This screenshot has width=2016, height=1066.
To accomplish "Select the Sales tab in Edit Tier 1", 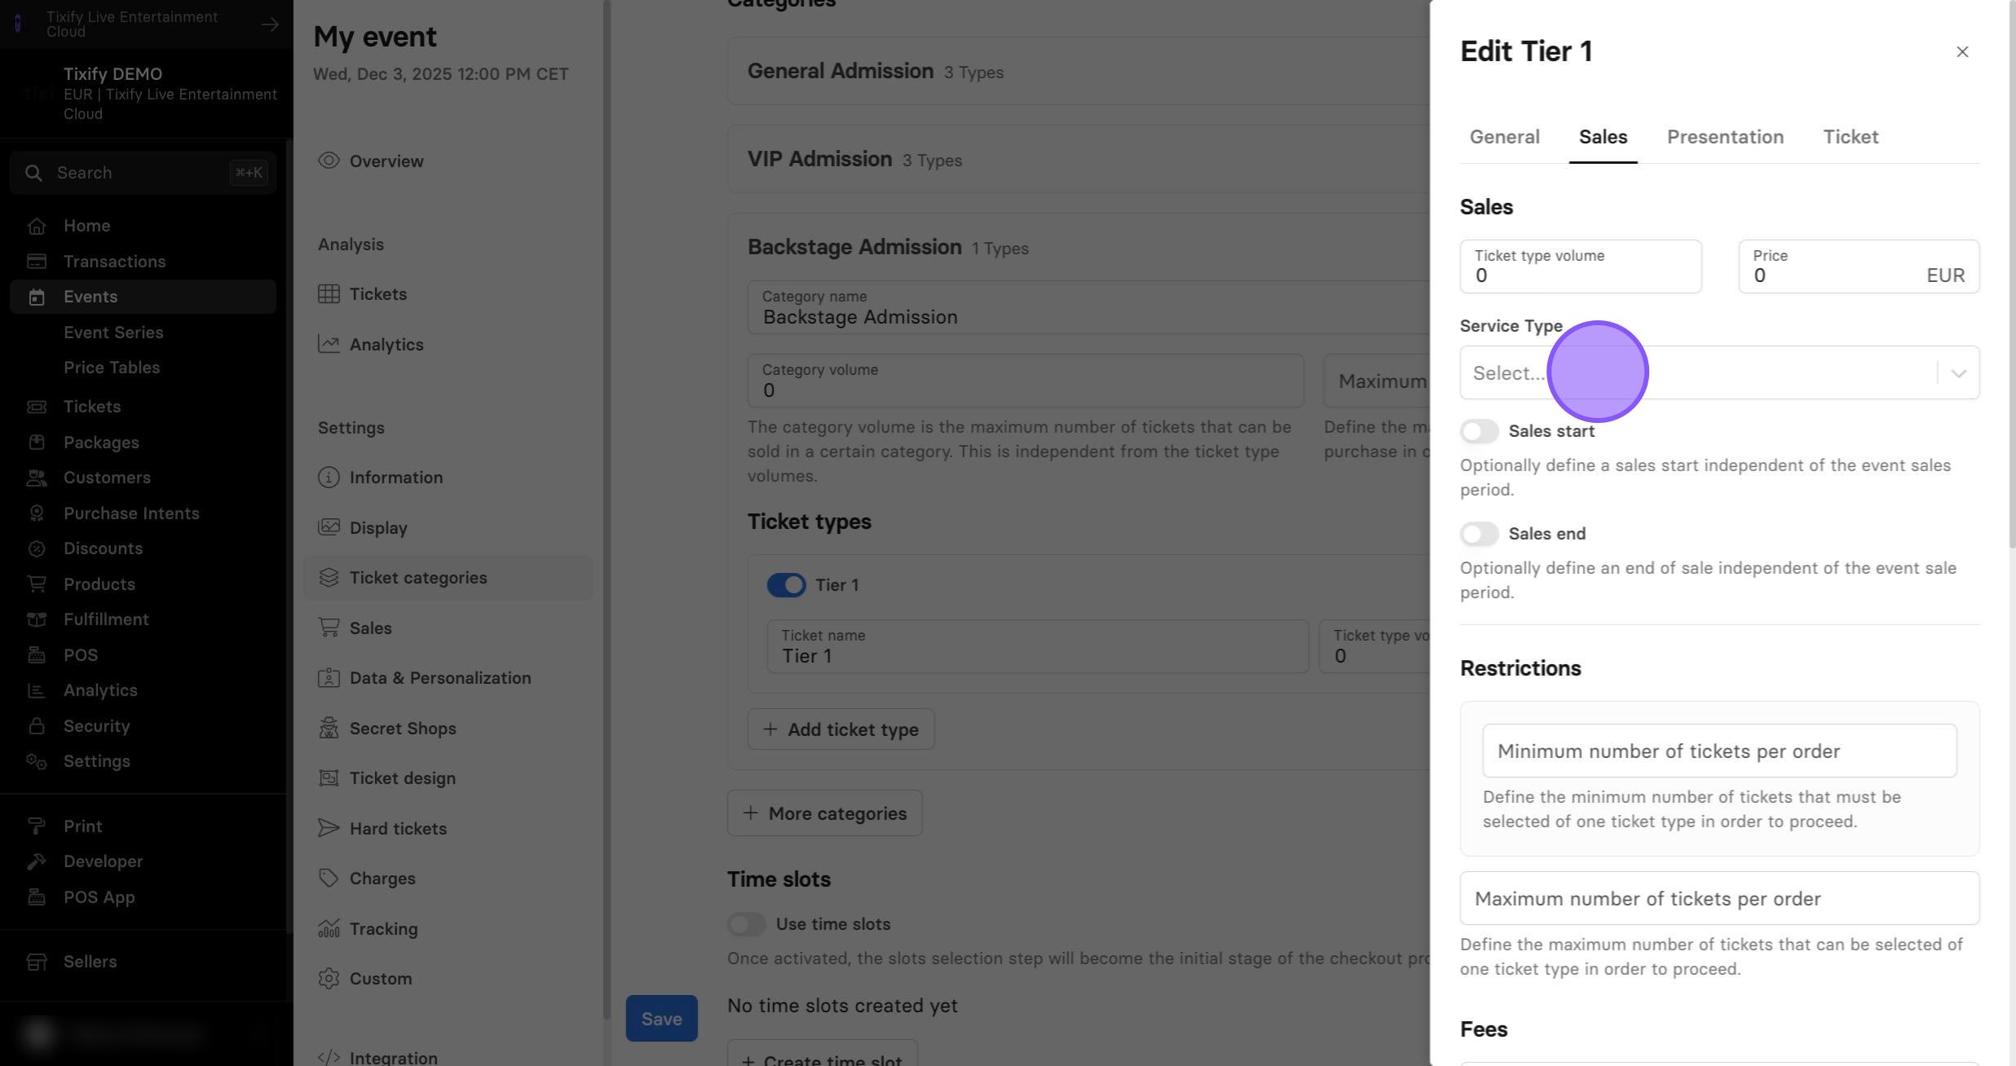I will click(1603, 137).
